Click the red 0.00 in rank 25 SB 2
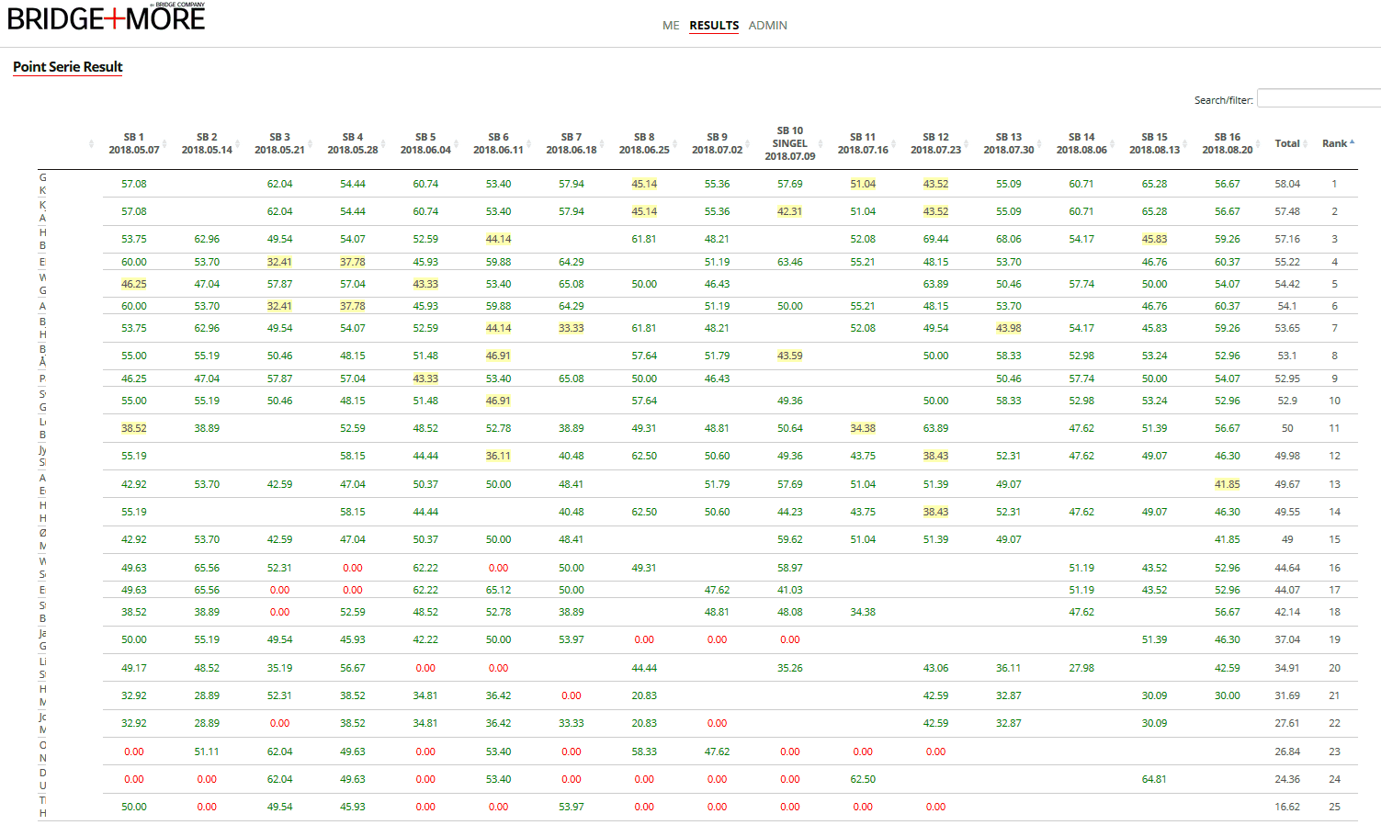Image resolution: width=1381 pixels, height=825 pixels. coord(207,807)
